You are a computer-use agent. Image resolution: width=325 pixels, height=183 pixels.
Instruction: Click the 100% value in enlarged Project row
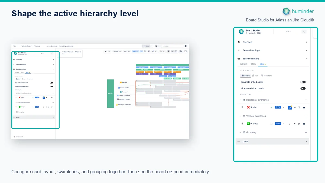click(278, 124)
